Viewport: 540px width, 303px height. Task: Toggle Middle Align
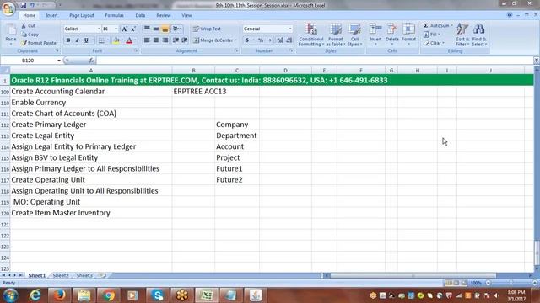[156, 29]
